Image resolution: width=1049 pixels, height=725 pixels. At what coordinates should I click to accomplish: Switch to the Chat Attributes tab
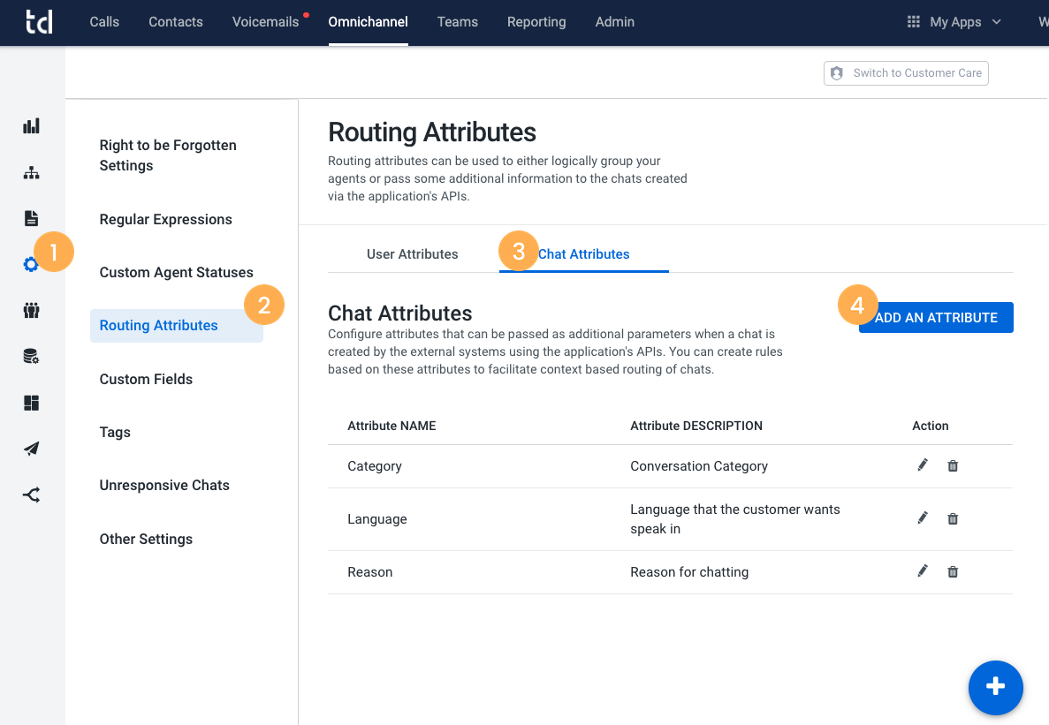583,254
